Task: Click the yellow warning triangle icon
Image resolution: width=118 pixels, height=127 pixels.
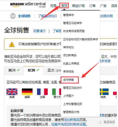Action: tap(12, 44)
